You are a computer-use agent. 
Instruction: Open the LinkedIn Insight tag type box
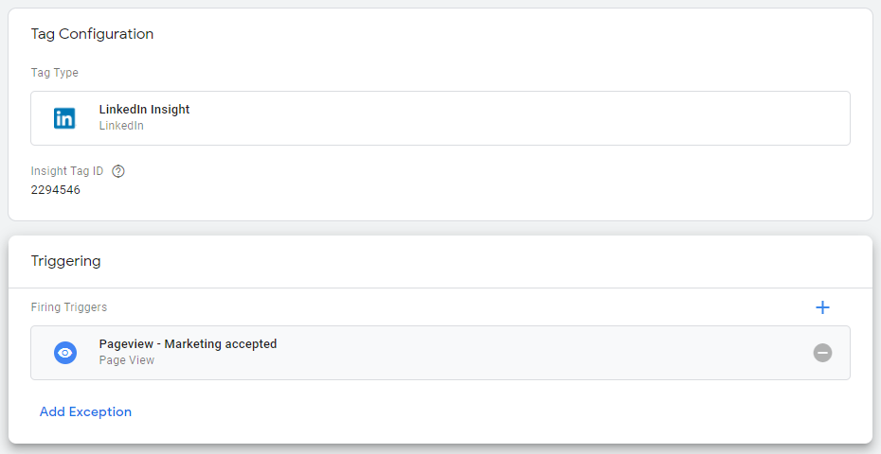pos(474,118)
